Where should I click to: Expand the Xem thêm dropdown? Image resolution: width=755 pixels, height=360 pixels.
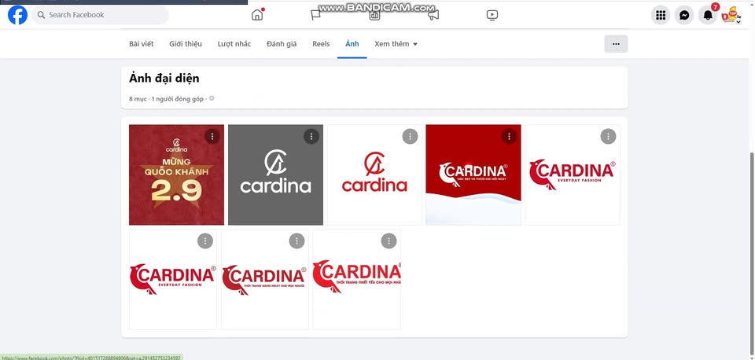pos(396,44)
